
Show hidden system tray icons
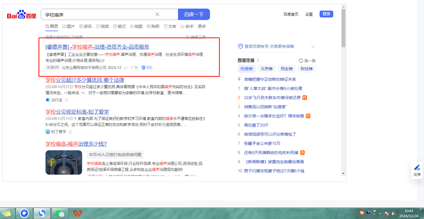click(380, 214)
